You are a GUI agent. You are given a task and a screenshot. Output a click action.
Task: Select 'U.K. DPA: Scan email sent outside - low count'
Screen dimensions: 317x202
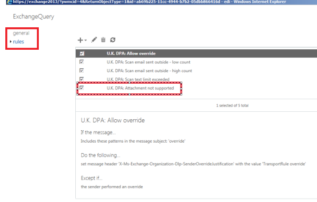[149, 62]
